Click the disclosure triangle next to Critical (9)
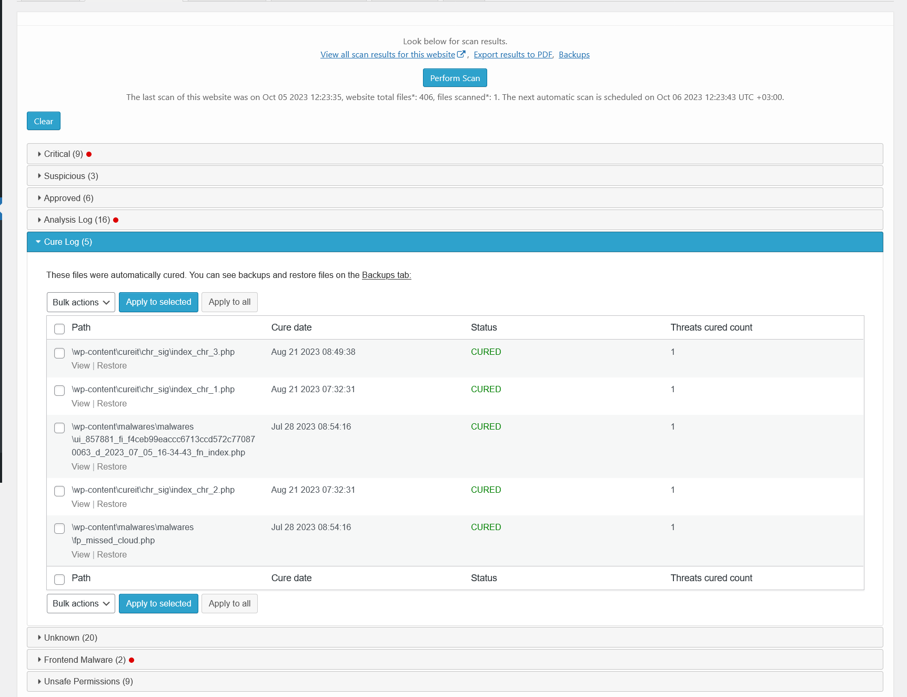 (39, 154)
